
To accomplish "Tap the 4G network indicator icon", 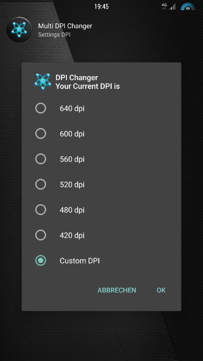I will pyautogui.click(x=164, y=6).
